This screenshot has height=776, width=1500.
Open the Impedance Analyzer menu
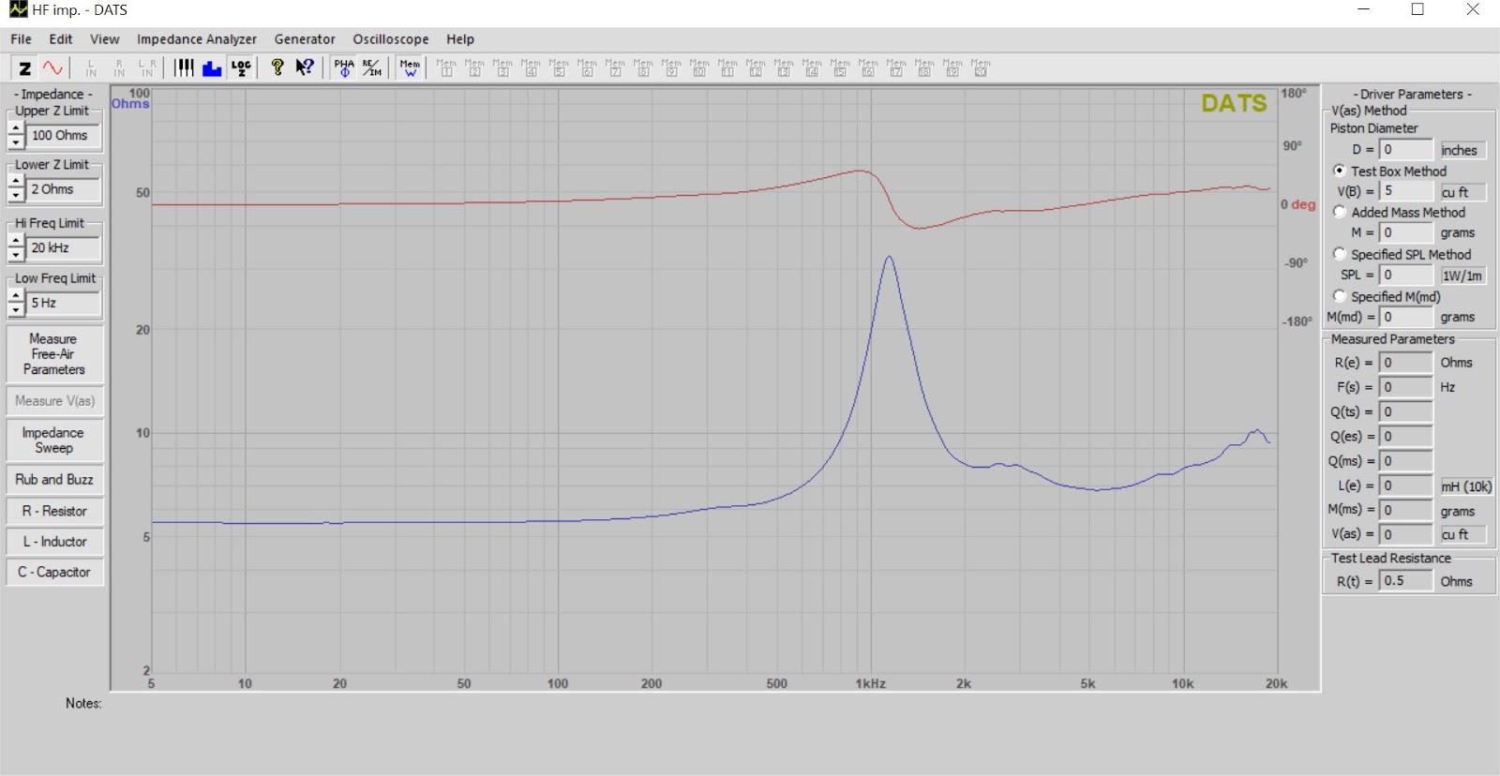(x=197, y=39)
